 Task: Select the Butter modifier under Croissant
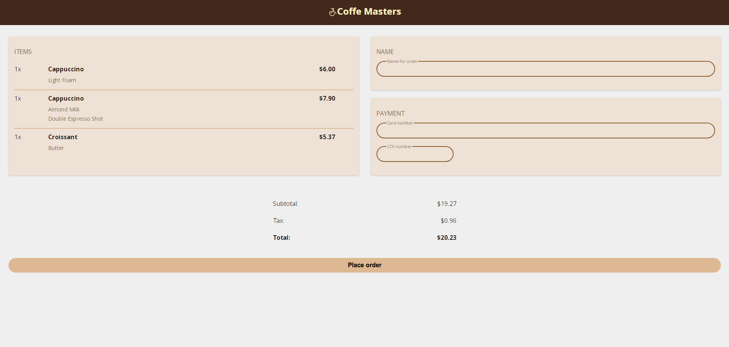(x=56, y=148)
